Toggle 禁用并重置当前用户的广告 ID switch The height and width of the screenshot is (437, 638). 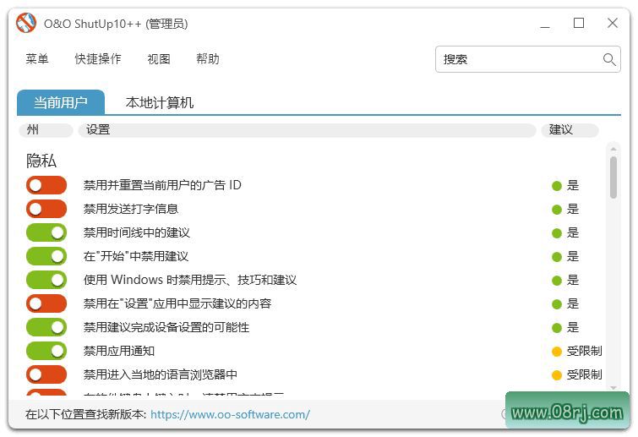click(x=46, y=185)
